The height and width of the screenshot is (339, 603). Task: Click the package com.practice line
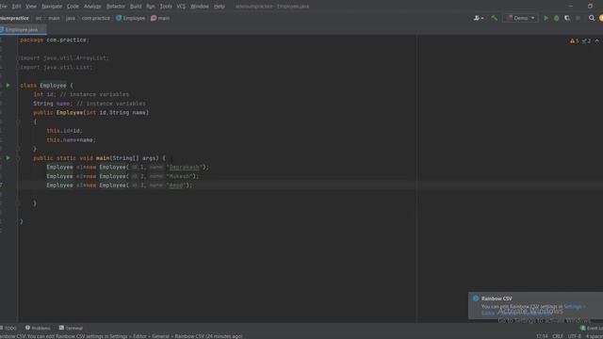coord(55,40)
